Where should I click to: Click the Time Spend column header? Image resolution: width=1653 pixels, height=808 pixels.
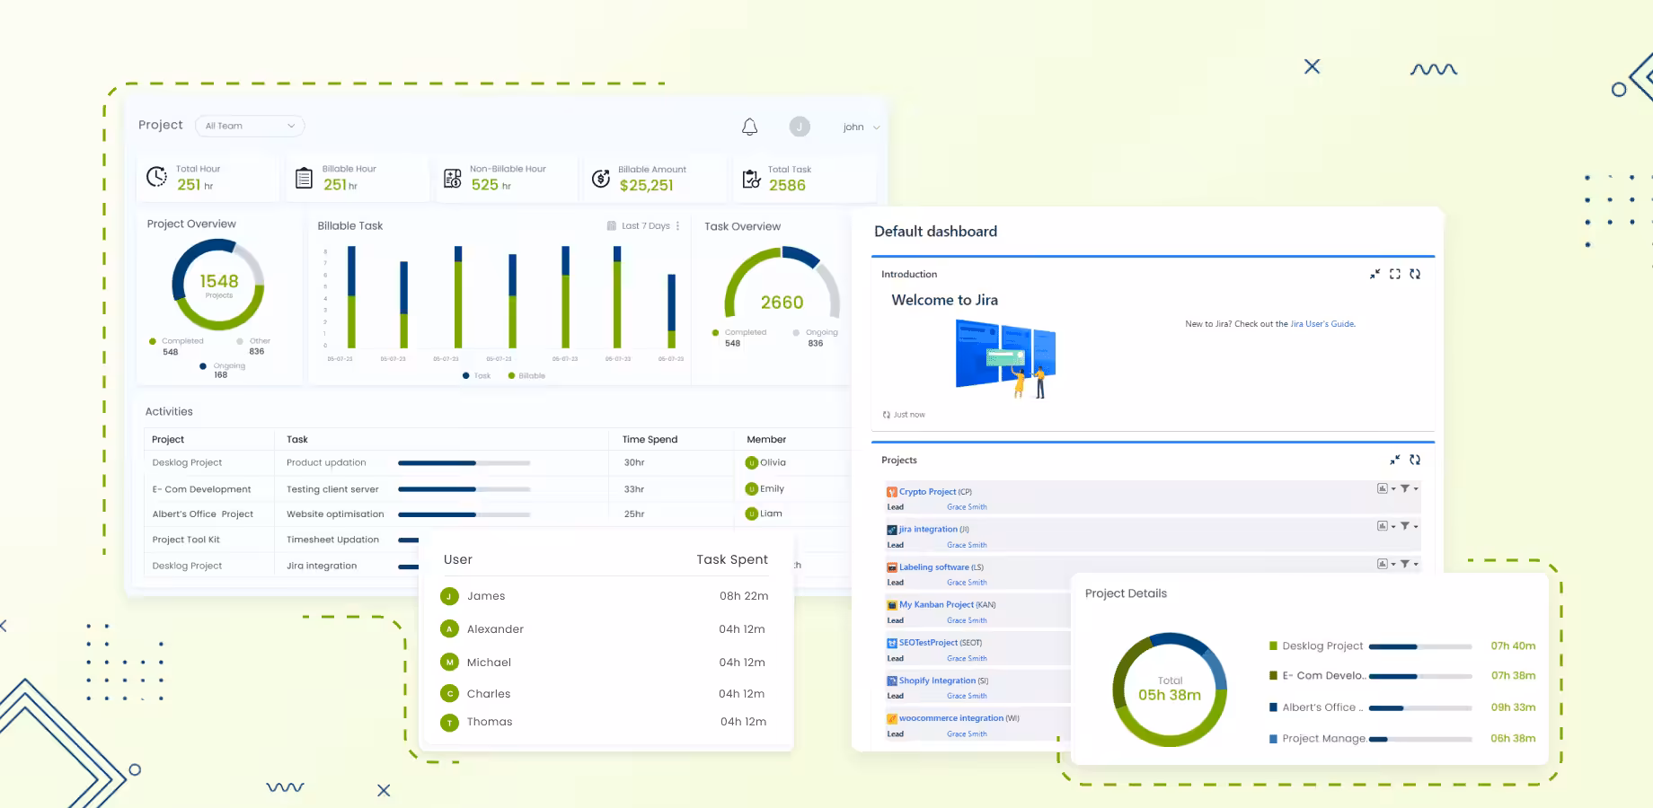pyautogui.click(x=650, y=440)
